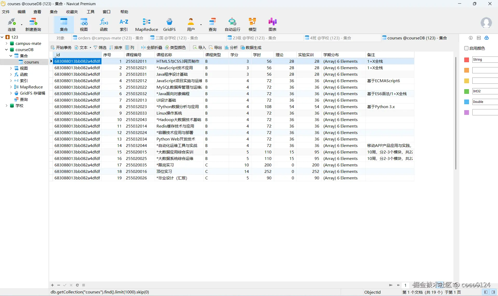
Task: Open the Index (索引) toolbar icon
Action: pyautogui.click(x=124, y=25)
